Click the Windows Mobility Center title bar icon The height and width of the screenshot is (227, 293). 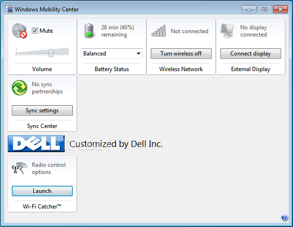pyautogui.click(x=9, y=9)
